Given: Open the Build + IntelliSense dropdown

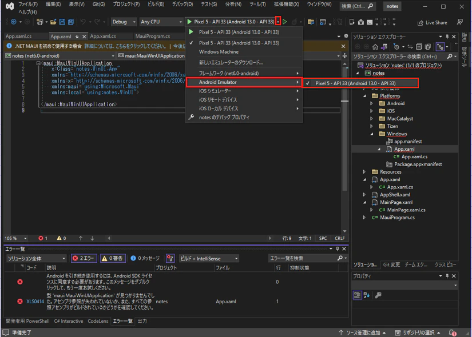Looking at the screenshot, I should tap(209, 259).
